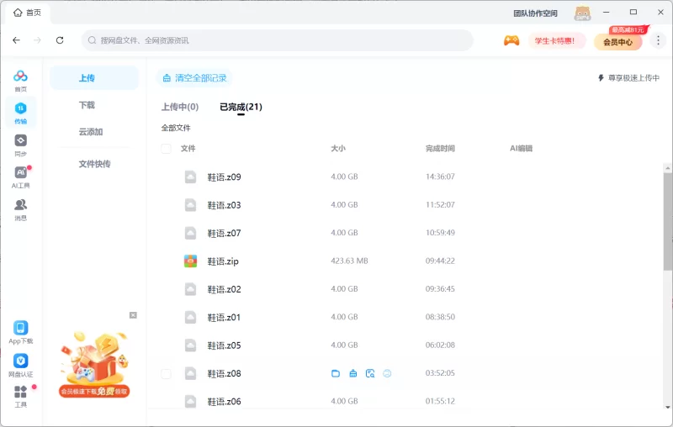
Task: Open the 消息 messages sidebar icon
Action: click(20, 209)
